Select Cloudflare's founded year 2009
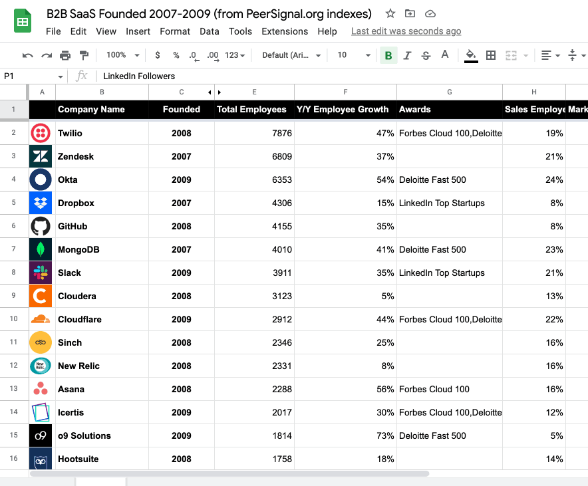This screenshot has width=588, height=486. click(182, 319)
